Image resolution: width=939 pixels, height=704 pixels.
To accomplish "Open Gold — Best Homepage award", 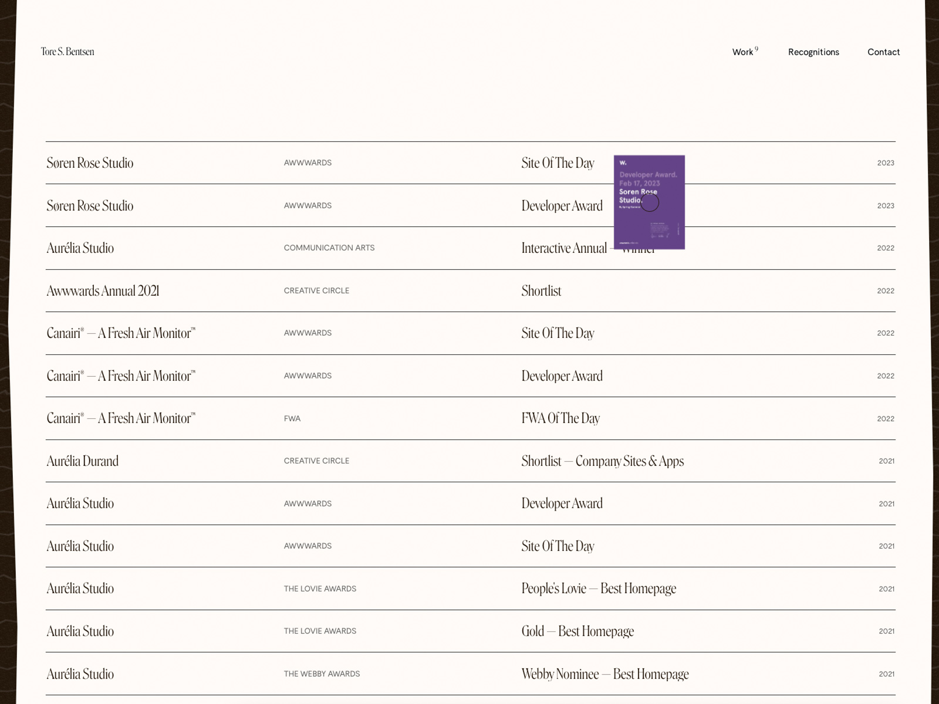I will point(577,631).
